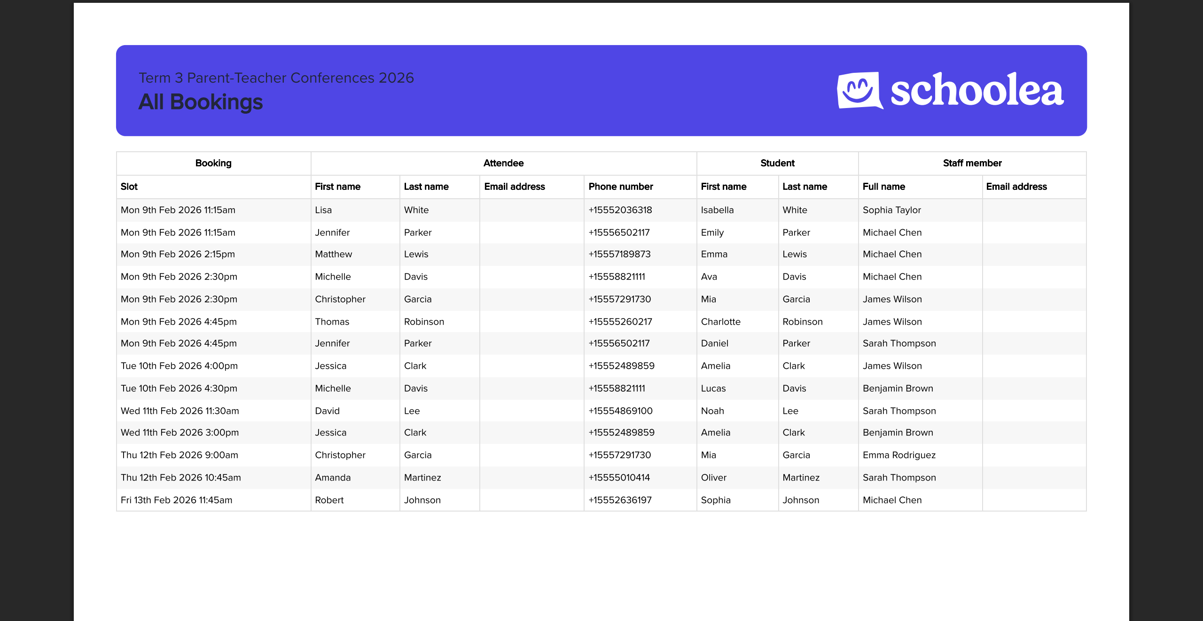Click the 'Slot' column header to sort

(129, 186)
